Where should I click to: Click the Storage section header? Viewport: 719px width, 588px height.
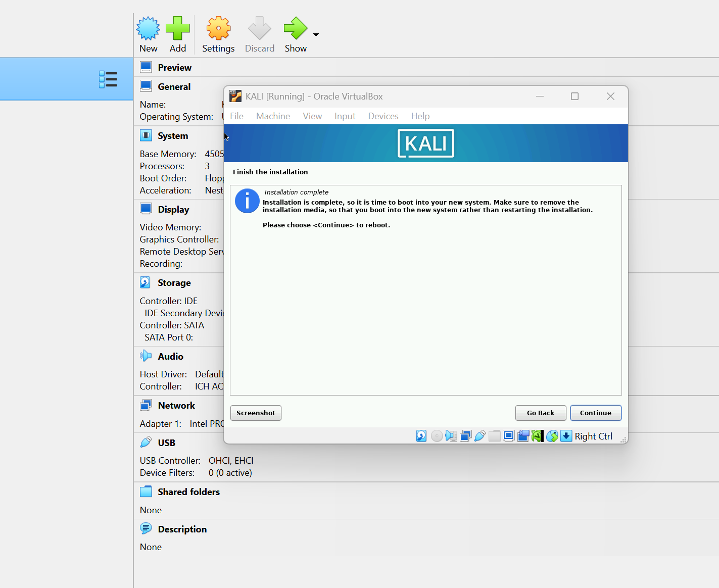[174, 282]
